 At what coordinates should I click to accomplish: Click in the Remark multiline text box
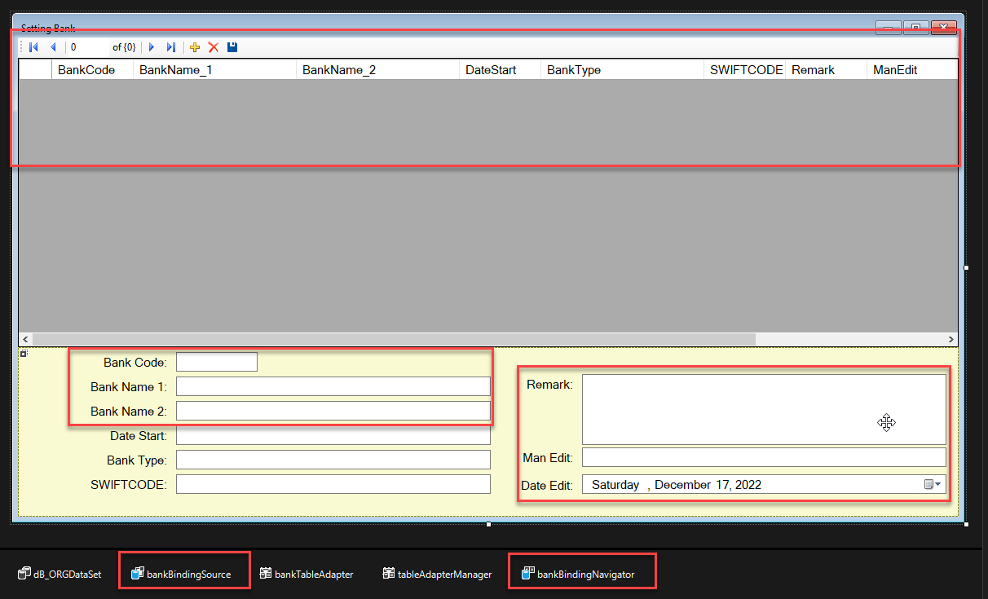763,408
